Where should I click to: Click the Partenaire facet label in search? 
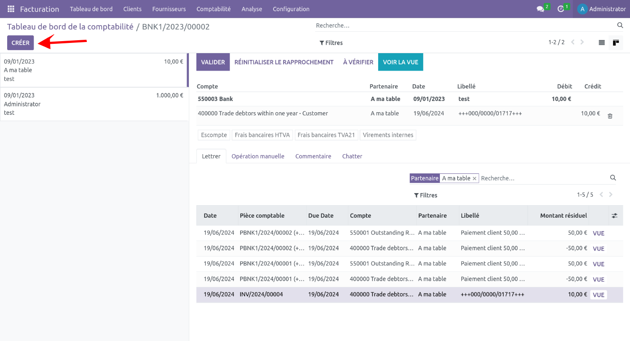[x=425, y=178]
